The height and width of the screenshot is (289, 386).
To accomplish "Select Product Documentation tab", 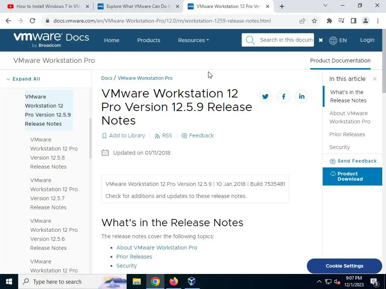I will point(340,61).
